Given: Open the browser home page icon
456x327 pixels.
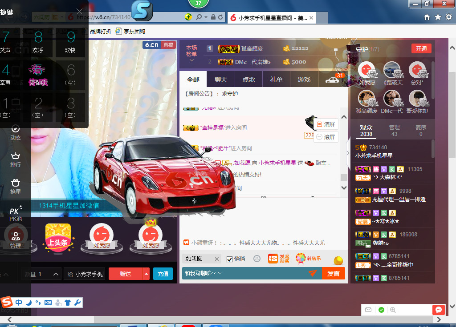Looking at the screenshot, I should pyautogui.click(x=427, y=17).
